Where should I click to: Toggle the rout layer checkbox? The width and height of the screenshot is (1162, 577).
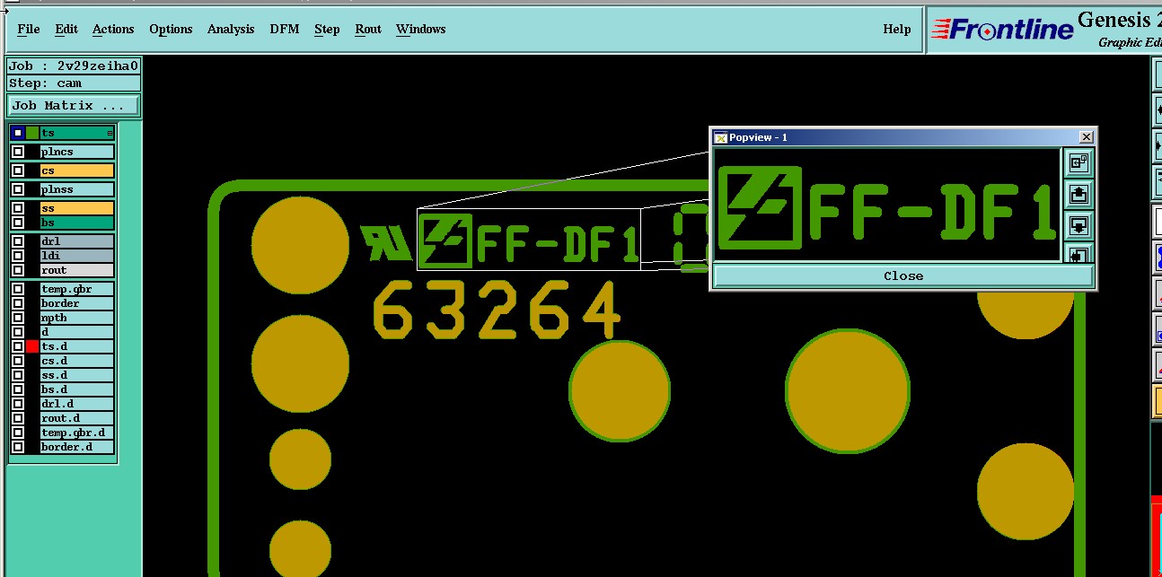tap(18, 270)
